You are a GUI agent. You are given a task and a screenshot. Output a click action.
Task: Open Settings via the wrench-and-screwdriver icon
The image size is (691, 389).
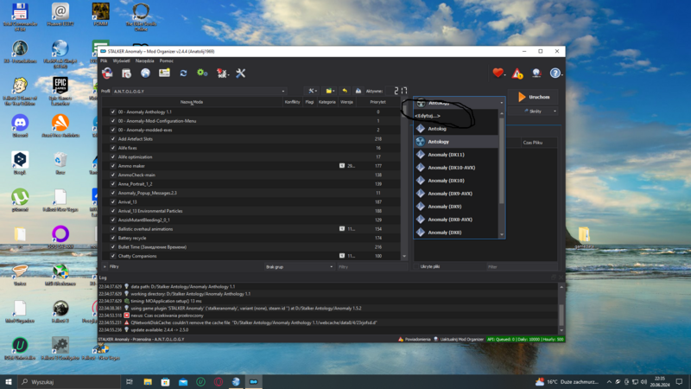[241, 73]
